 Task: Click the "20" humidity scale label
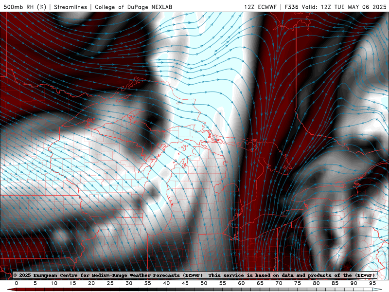click(91, 283)
